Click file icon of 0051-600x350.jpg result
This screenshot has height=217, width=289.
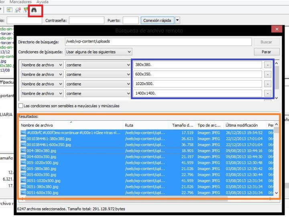point(23,193)
